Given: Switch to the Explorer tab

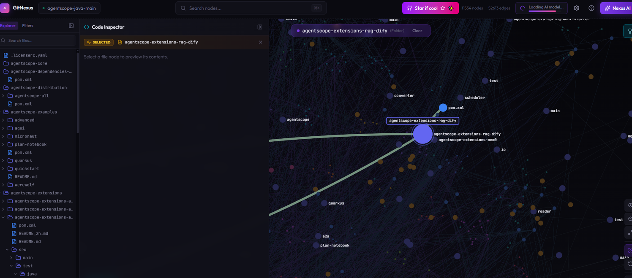Looking at the screenshot, I should (8, 26).
